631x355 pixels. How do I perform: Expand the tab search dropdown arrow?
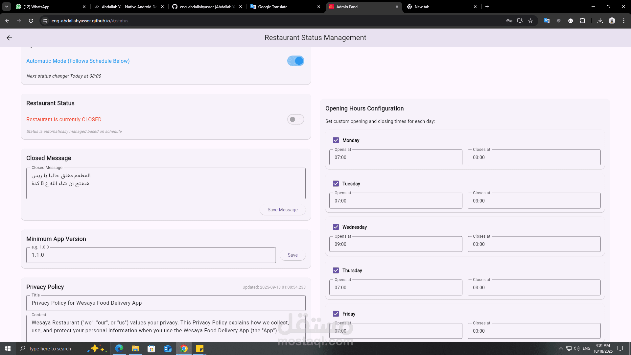(x=7, y=7)
